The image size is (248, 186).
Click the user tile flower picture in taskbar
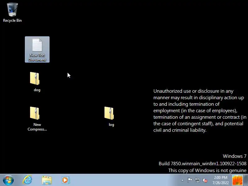237,180
